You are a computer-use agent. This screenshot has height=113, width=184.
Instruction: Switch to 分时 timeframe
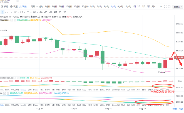point(41,7)
